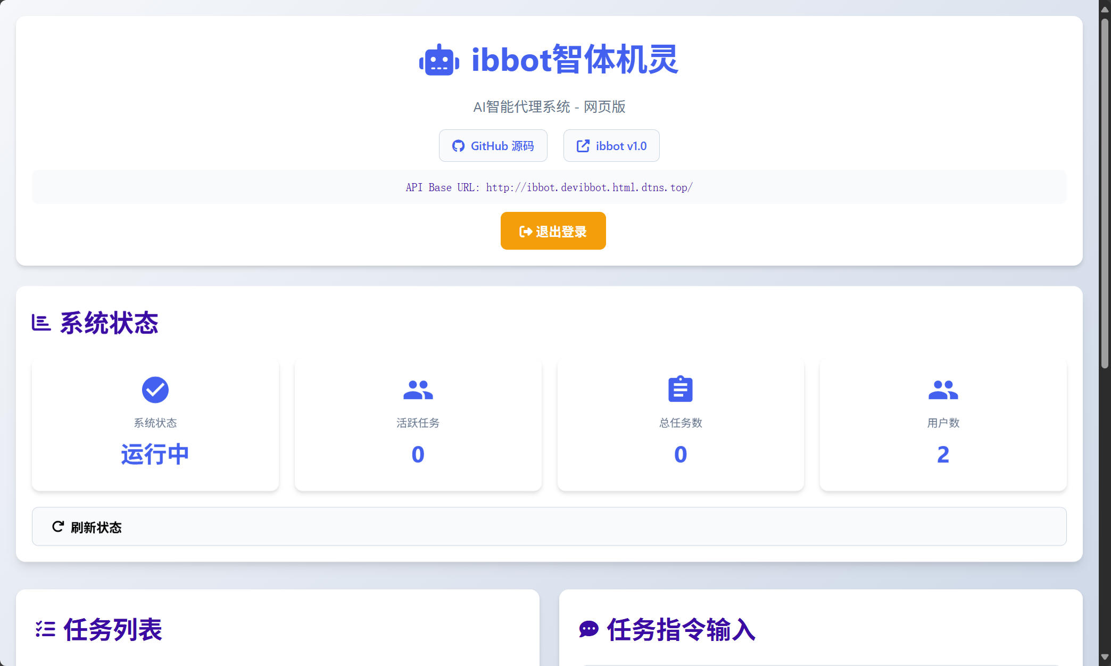Click the API Base URL text bar
The width and height of the screenshot is (1111, 666).
coord(549,187)
